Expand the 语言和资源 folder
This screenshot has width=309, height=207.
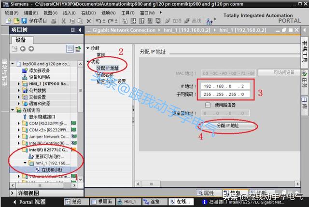(x=18, y=104)
